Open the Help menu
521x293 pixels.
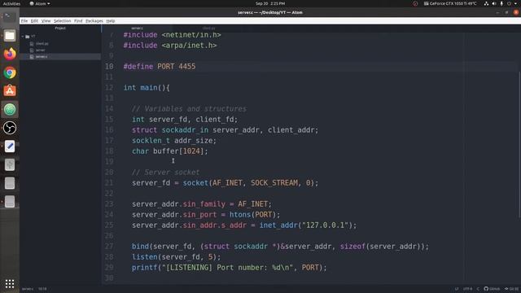pos(111,20)
